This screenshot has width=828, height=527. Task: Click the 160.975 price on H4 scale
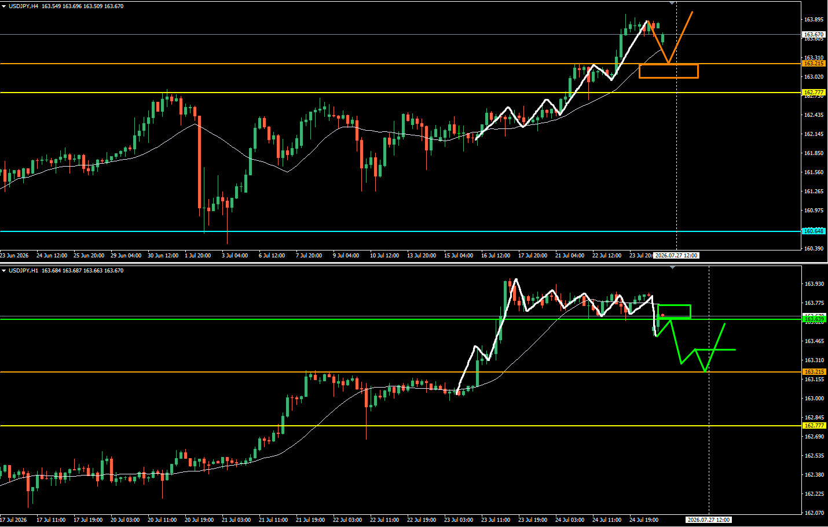tap(814, 211)
